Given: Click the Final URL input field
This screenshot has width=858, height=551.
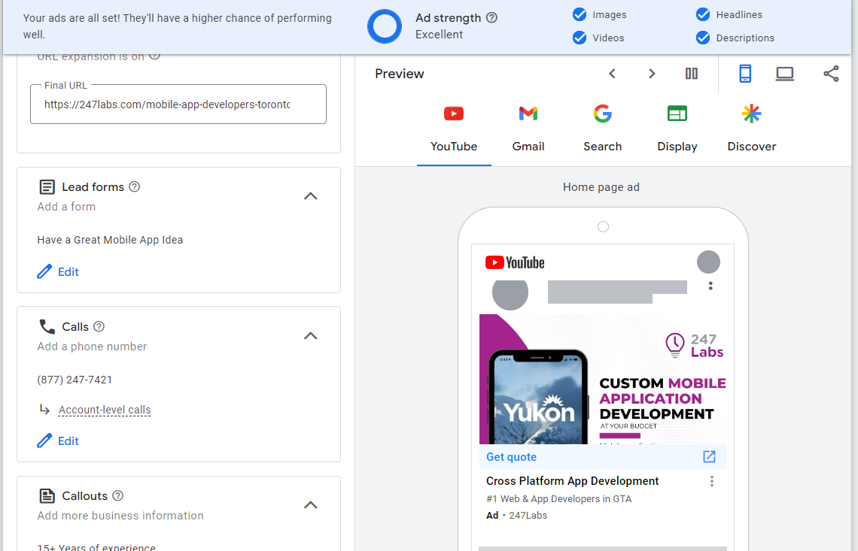Looking at the screenshot, I should pyautogui.click(x=178, y=104).
